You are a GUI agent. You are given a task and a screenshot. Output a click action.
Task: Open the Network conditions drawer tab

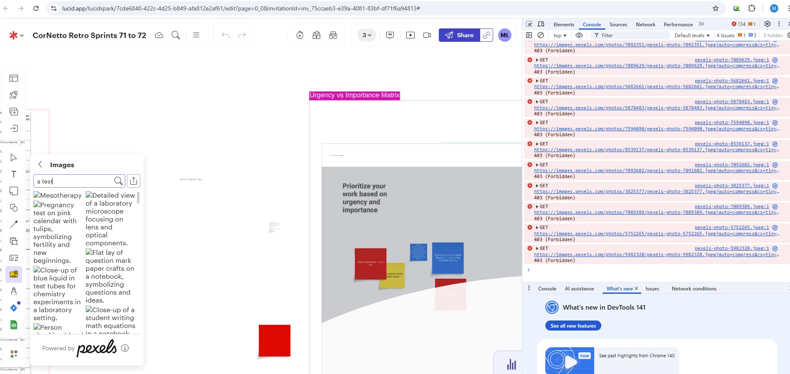click(694, 289)
